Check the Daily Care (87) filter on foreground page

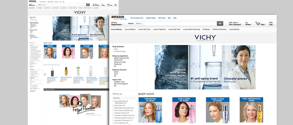[113, 105]
